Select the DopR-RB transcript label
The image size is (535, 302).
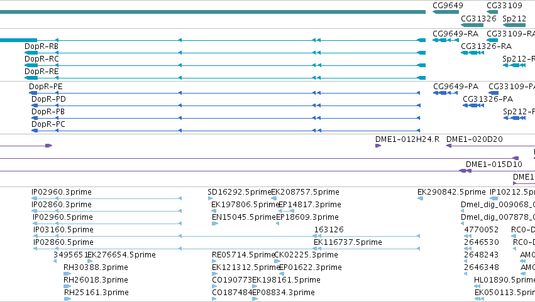(41, 46)
